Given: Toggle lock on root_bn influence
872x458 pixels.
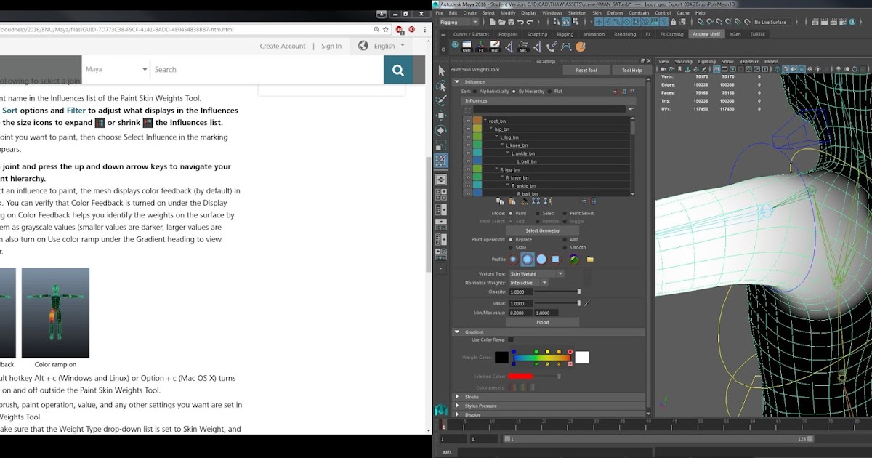Looking at the screenshot, I should click(x=469, y=121).
